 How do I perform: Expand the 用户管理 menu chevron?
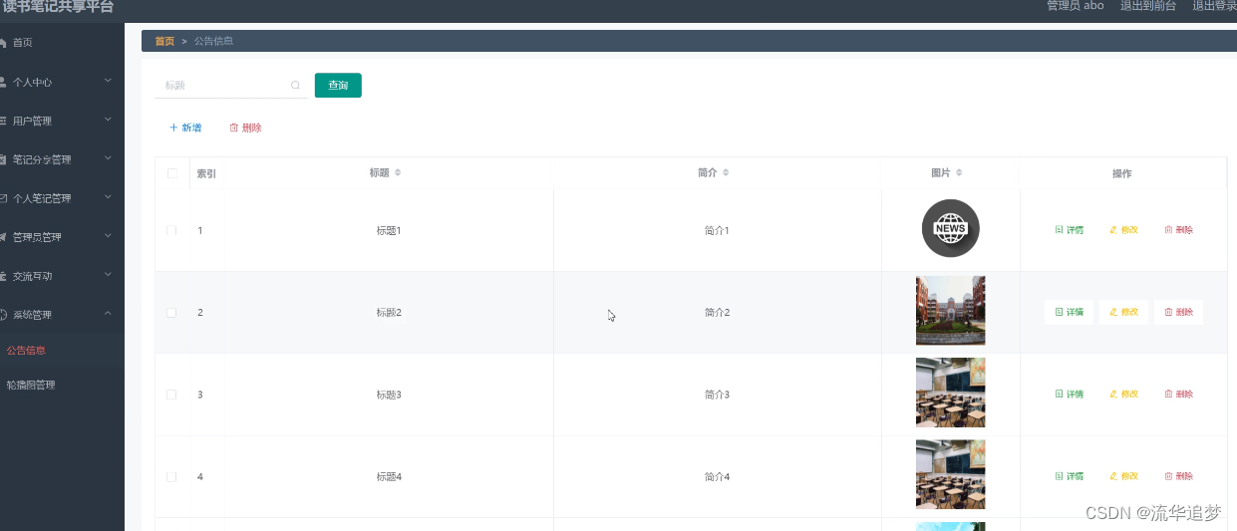click(x=108, y=120)
